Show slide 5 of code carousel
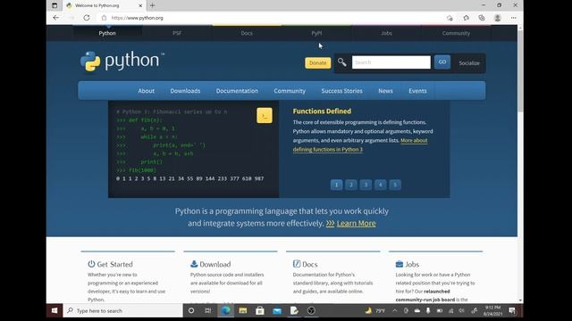572x321 pixels. pos(395,185)
